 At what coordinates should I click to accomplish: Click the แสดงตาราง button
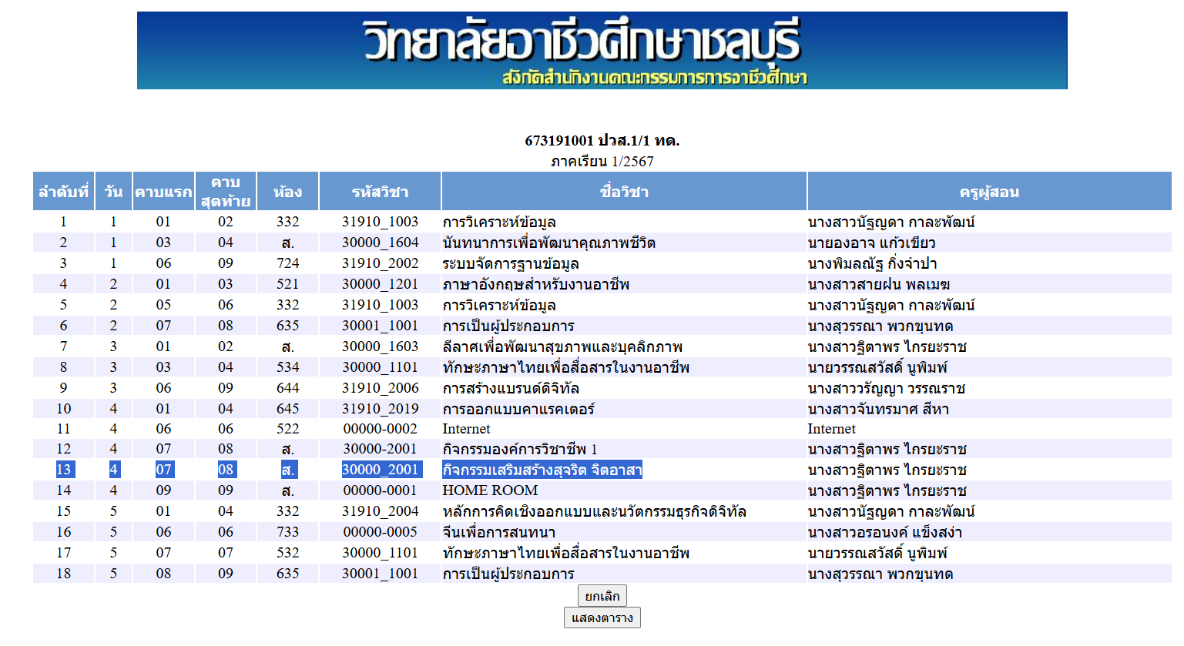tap(602, 617)
